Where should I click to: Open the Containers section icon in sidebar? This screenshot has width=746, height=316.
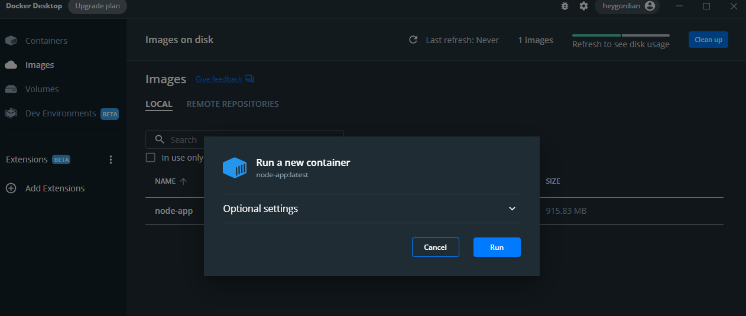tap(11, 41)
